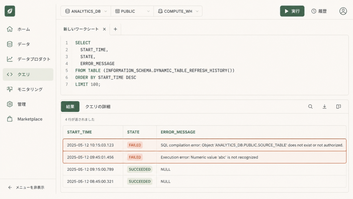Click chevron next to PUBLIC
Screen dimensions: 353x199
(148, 11)
